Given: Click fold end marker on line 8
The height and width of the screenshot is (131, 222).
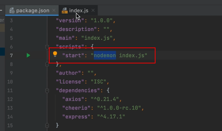Looking at the screenshot, I should click(x=47, y=64).
